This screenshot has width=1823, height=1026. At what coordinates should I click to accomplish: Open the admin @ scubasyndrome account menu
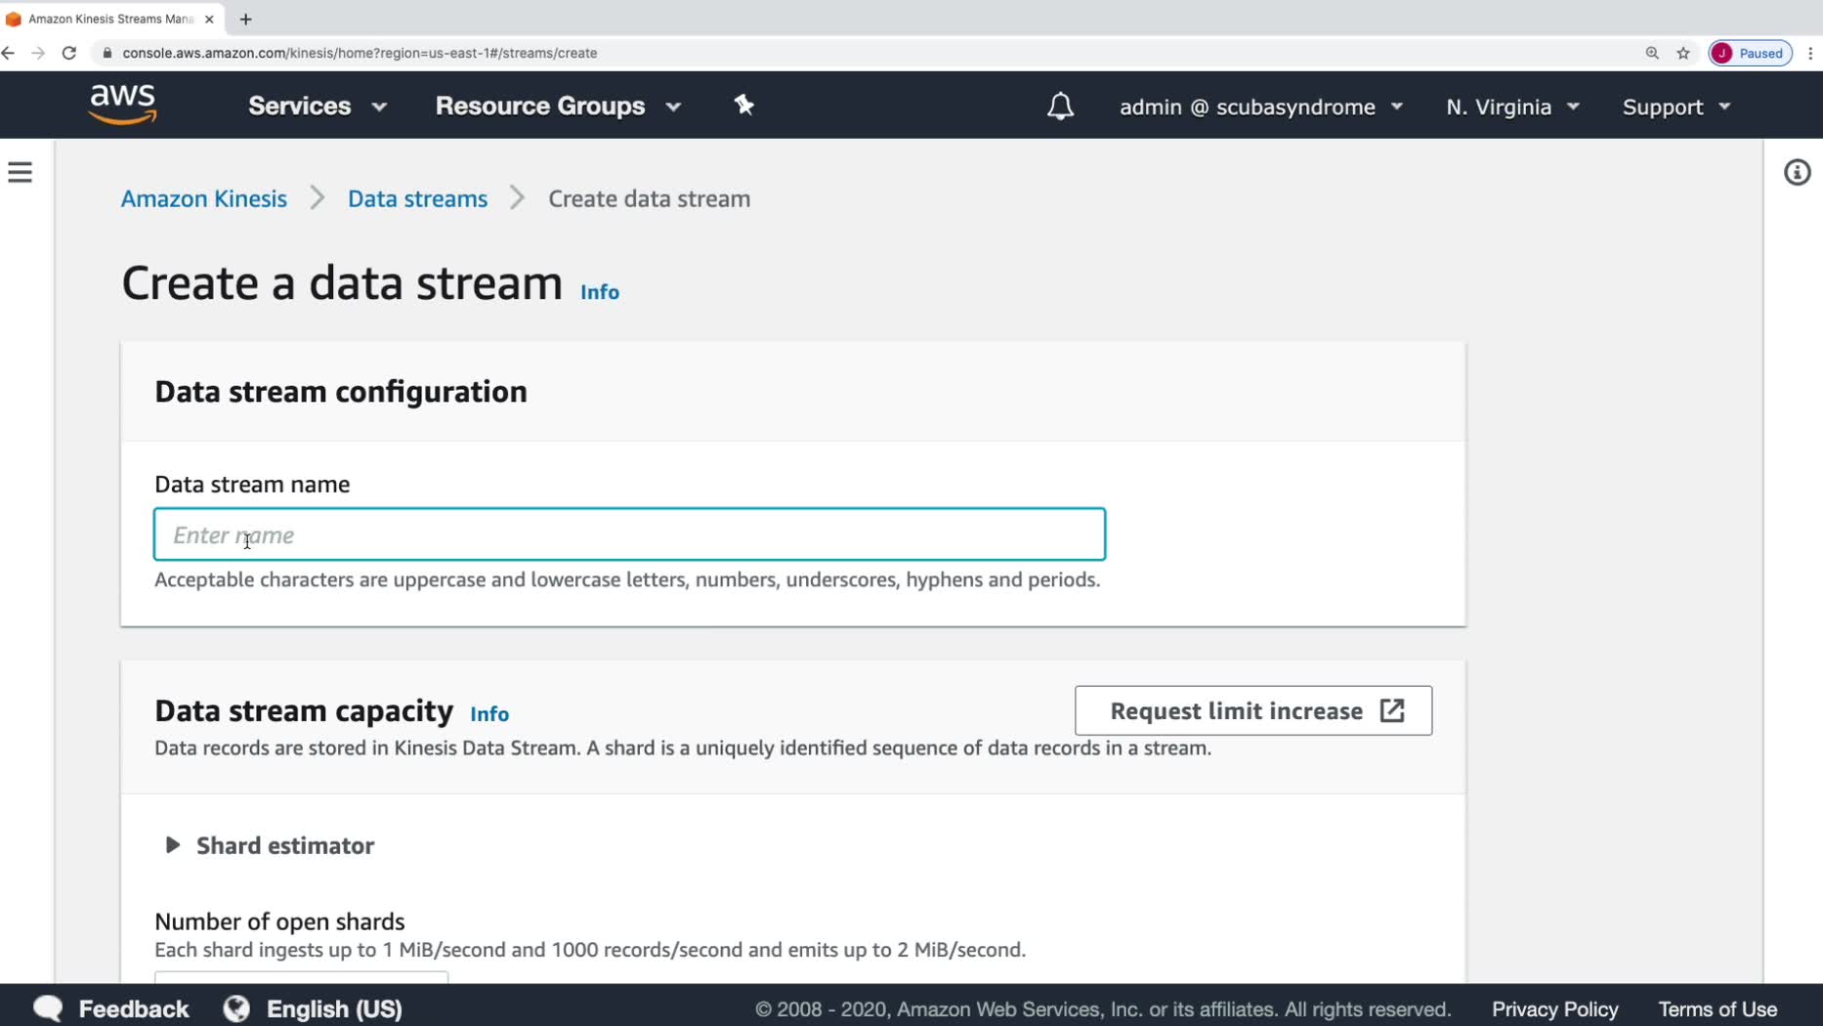pos(1260,107)
